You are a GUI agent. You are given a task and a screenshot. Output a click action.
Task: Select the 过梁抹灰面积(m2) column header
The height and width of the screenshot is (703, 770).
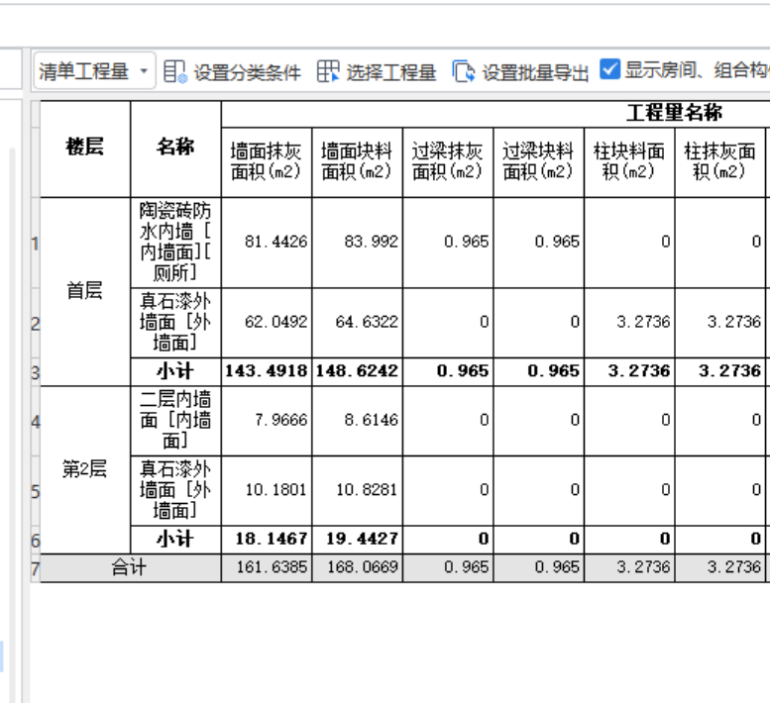(x=448, y=162)
